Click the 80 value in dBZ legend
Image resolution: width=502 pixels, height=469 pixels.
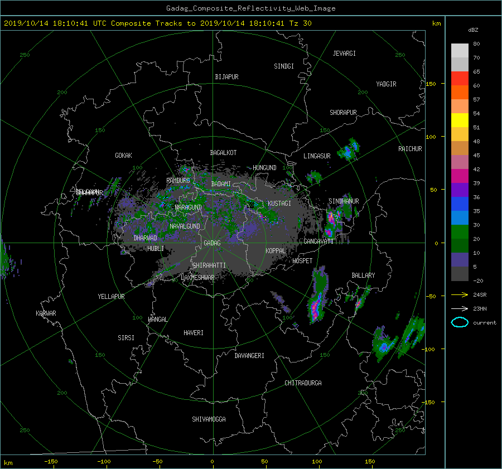point(476,44)
